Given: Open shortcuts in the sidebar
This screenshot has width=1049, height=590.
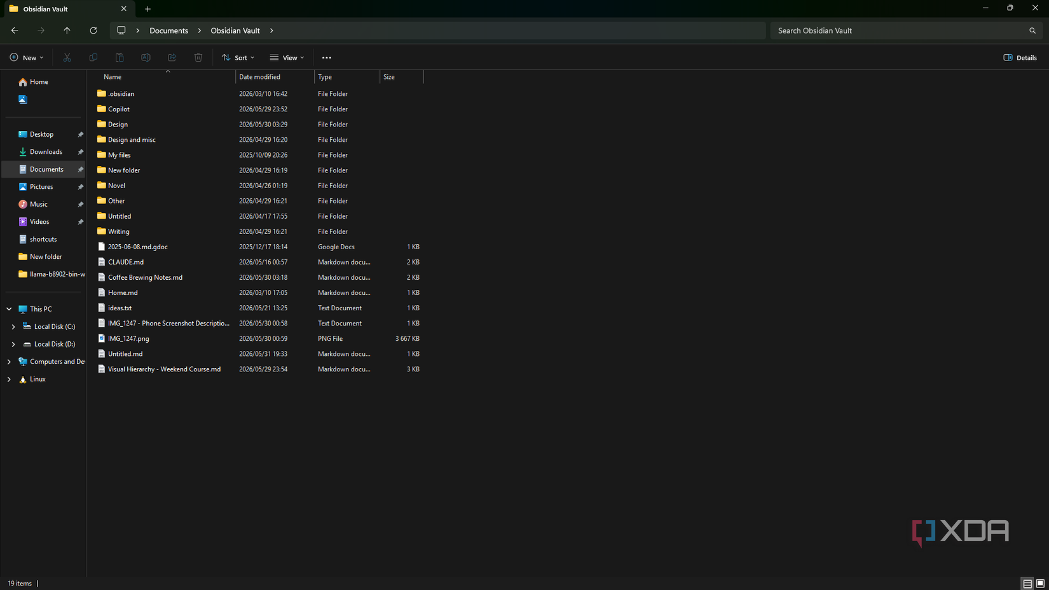Looking at the screenshot, I should [x=43, y=239].
